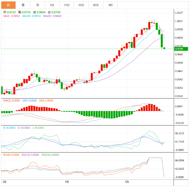Viewport: 189px width, 187px height.
Task: Click the RSI(12) indicator label
Action: [30, 155]
